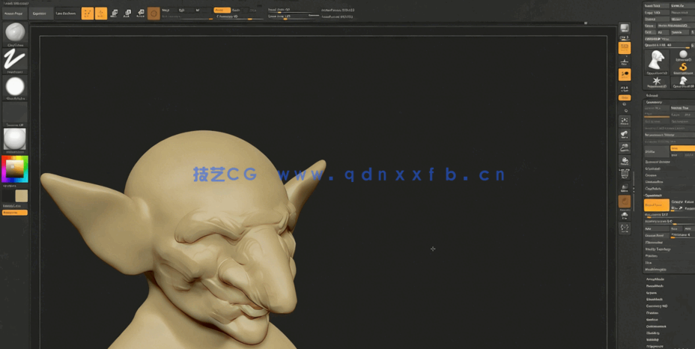Open the FiberMesh subpalette

655,300
